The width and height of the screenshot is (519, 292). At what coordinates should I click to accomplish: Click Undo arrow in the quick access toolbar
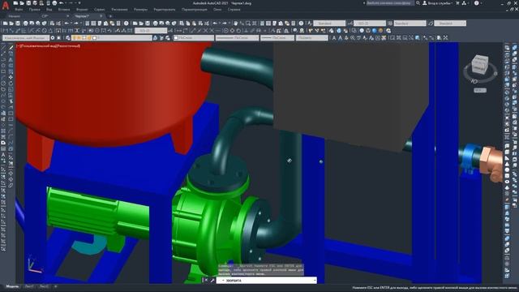(x=62, y=3)
